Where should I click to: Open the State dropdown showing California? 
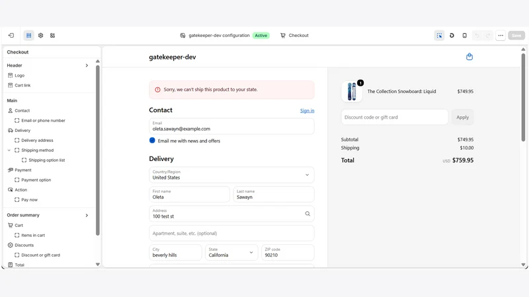pos(231,252)
